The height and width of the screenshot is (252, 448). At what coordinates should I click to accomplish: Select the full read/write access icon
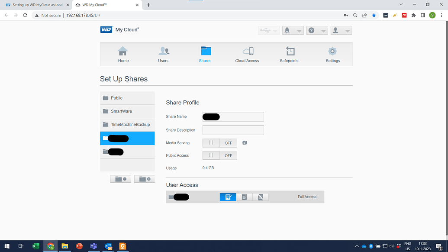228,197
